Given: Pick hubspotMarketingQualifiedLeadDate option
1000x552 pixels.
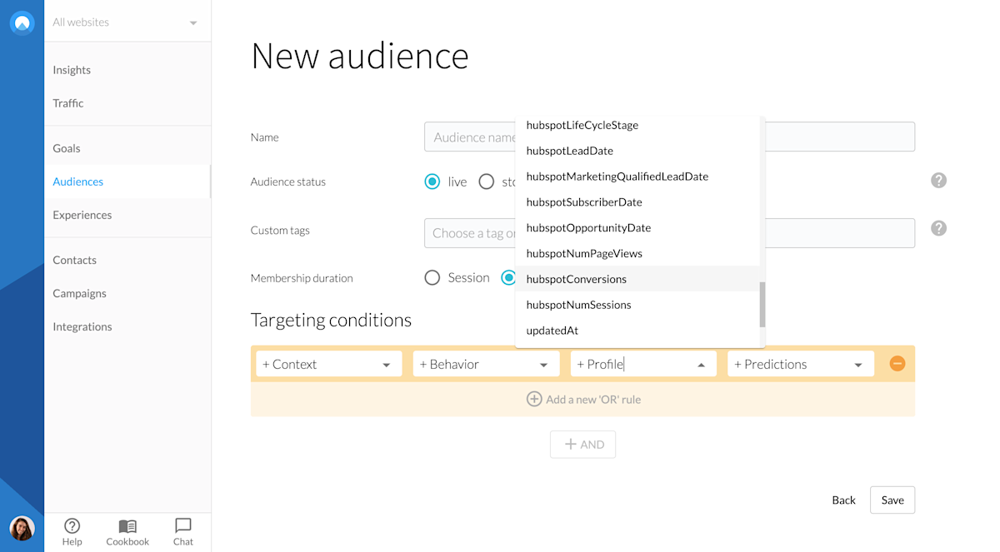Looking at the screenshot, I should pyautogui.click(x=637, y=177).
